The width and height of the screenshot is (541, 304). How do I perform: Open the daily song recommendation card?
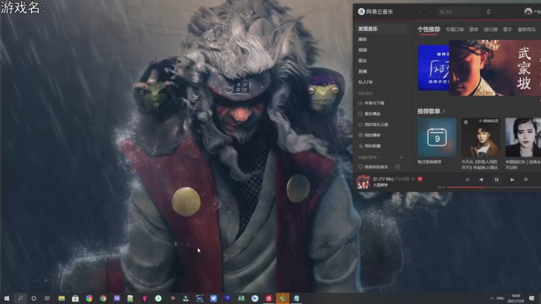437,137
